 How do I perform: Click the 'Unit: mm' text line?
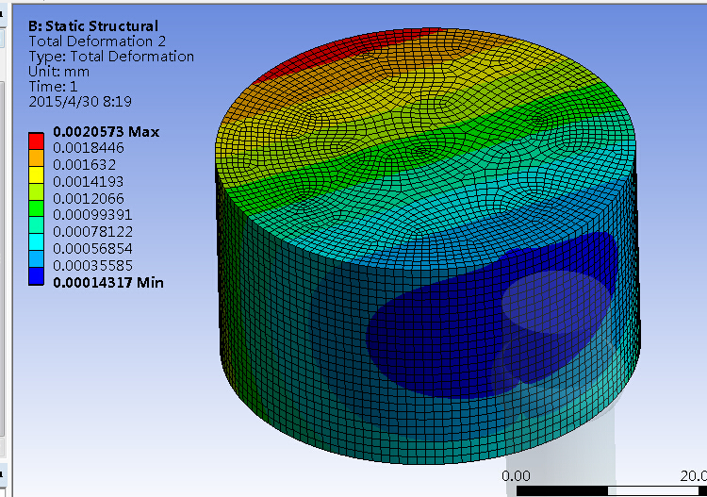[58, 72]
